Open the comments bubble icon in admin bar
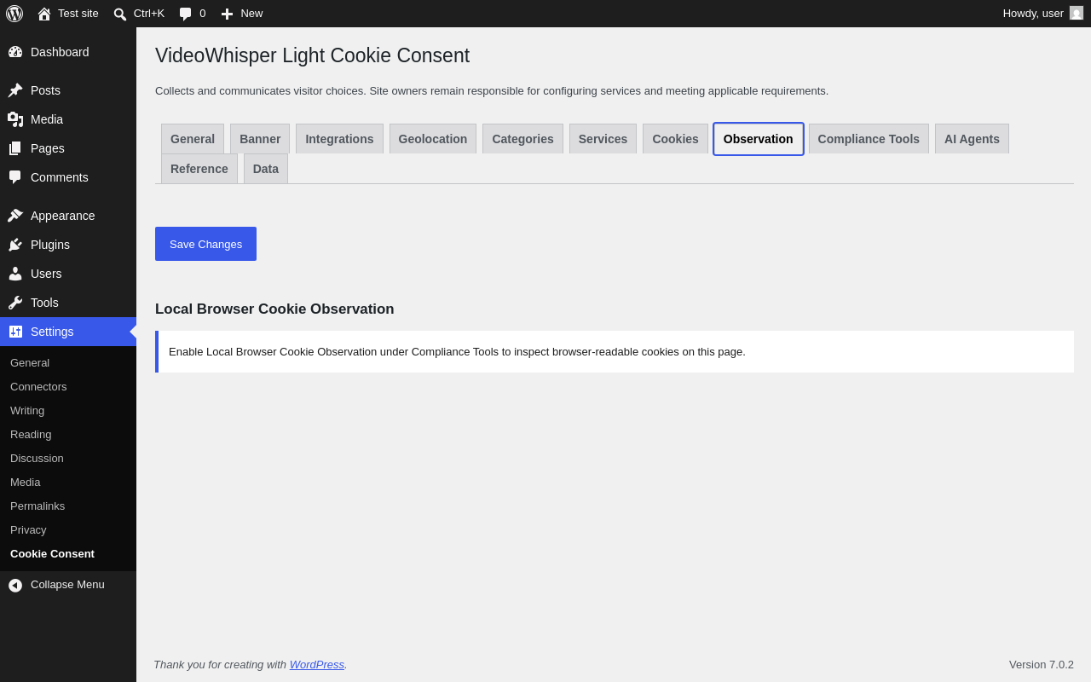 (x=185, y=14)
